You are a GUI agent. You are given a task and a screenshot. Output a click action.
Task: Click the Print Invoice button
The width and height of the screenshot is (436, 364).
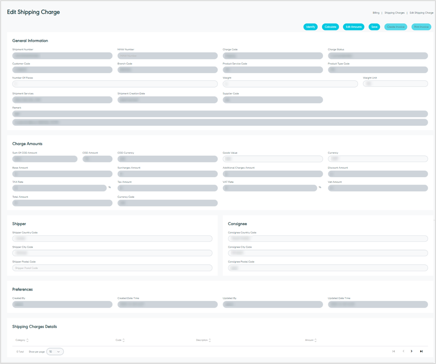tap(421, 27)
